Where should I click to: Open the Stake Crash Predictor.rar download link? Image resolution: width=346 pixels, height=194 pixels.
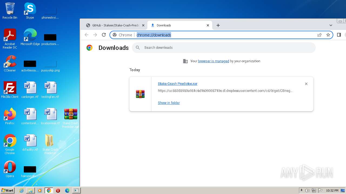coord(178,84)
